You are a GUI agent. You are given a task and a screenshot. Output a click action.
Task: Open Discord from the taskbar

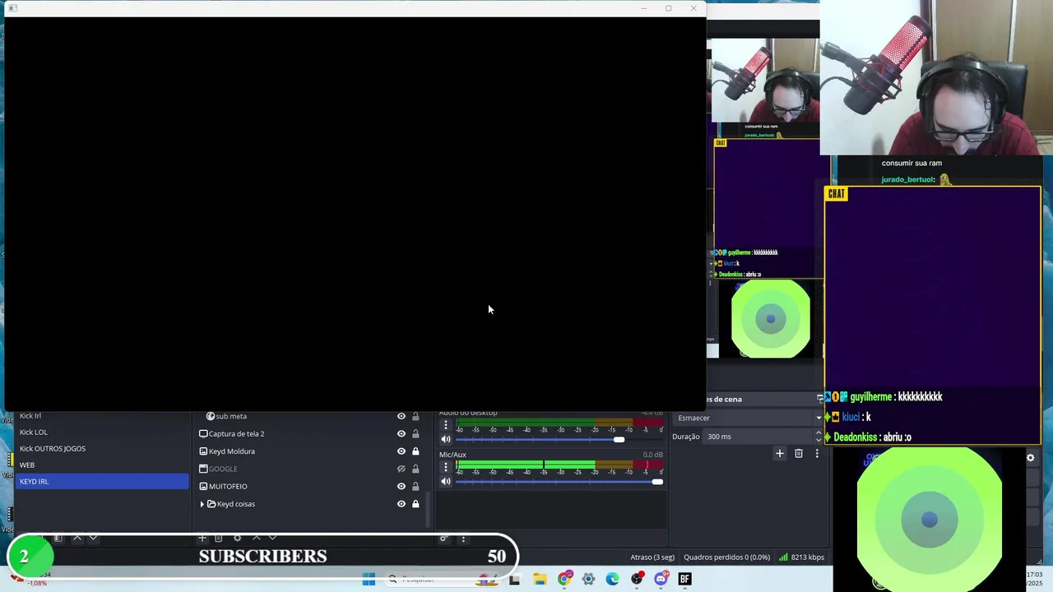(661, 580)
